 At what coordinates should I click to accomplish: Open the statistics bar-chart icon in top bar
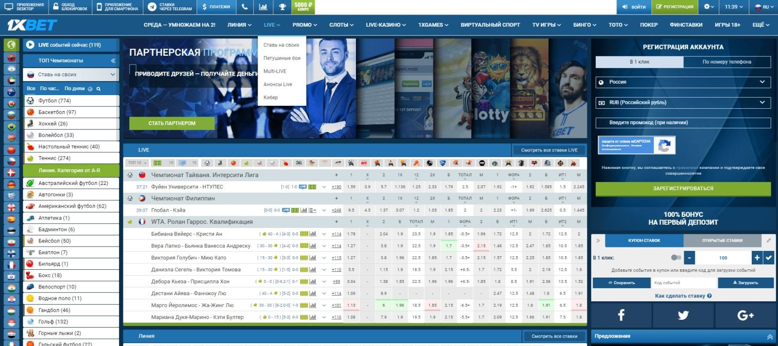click(x=263, y=7)
